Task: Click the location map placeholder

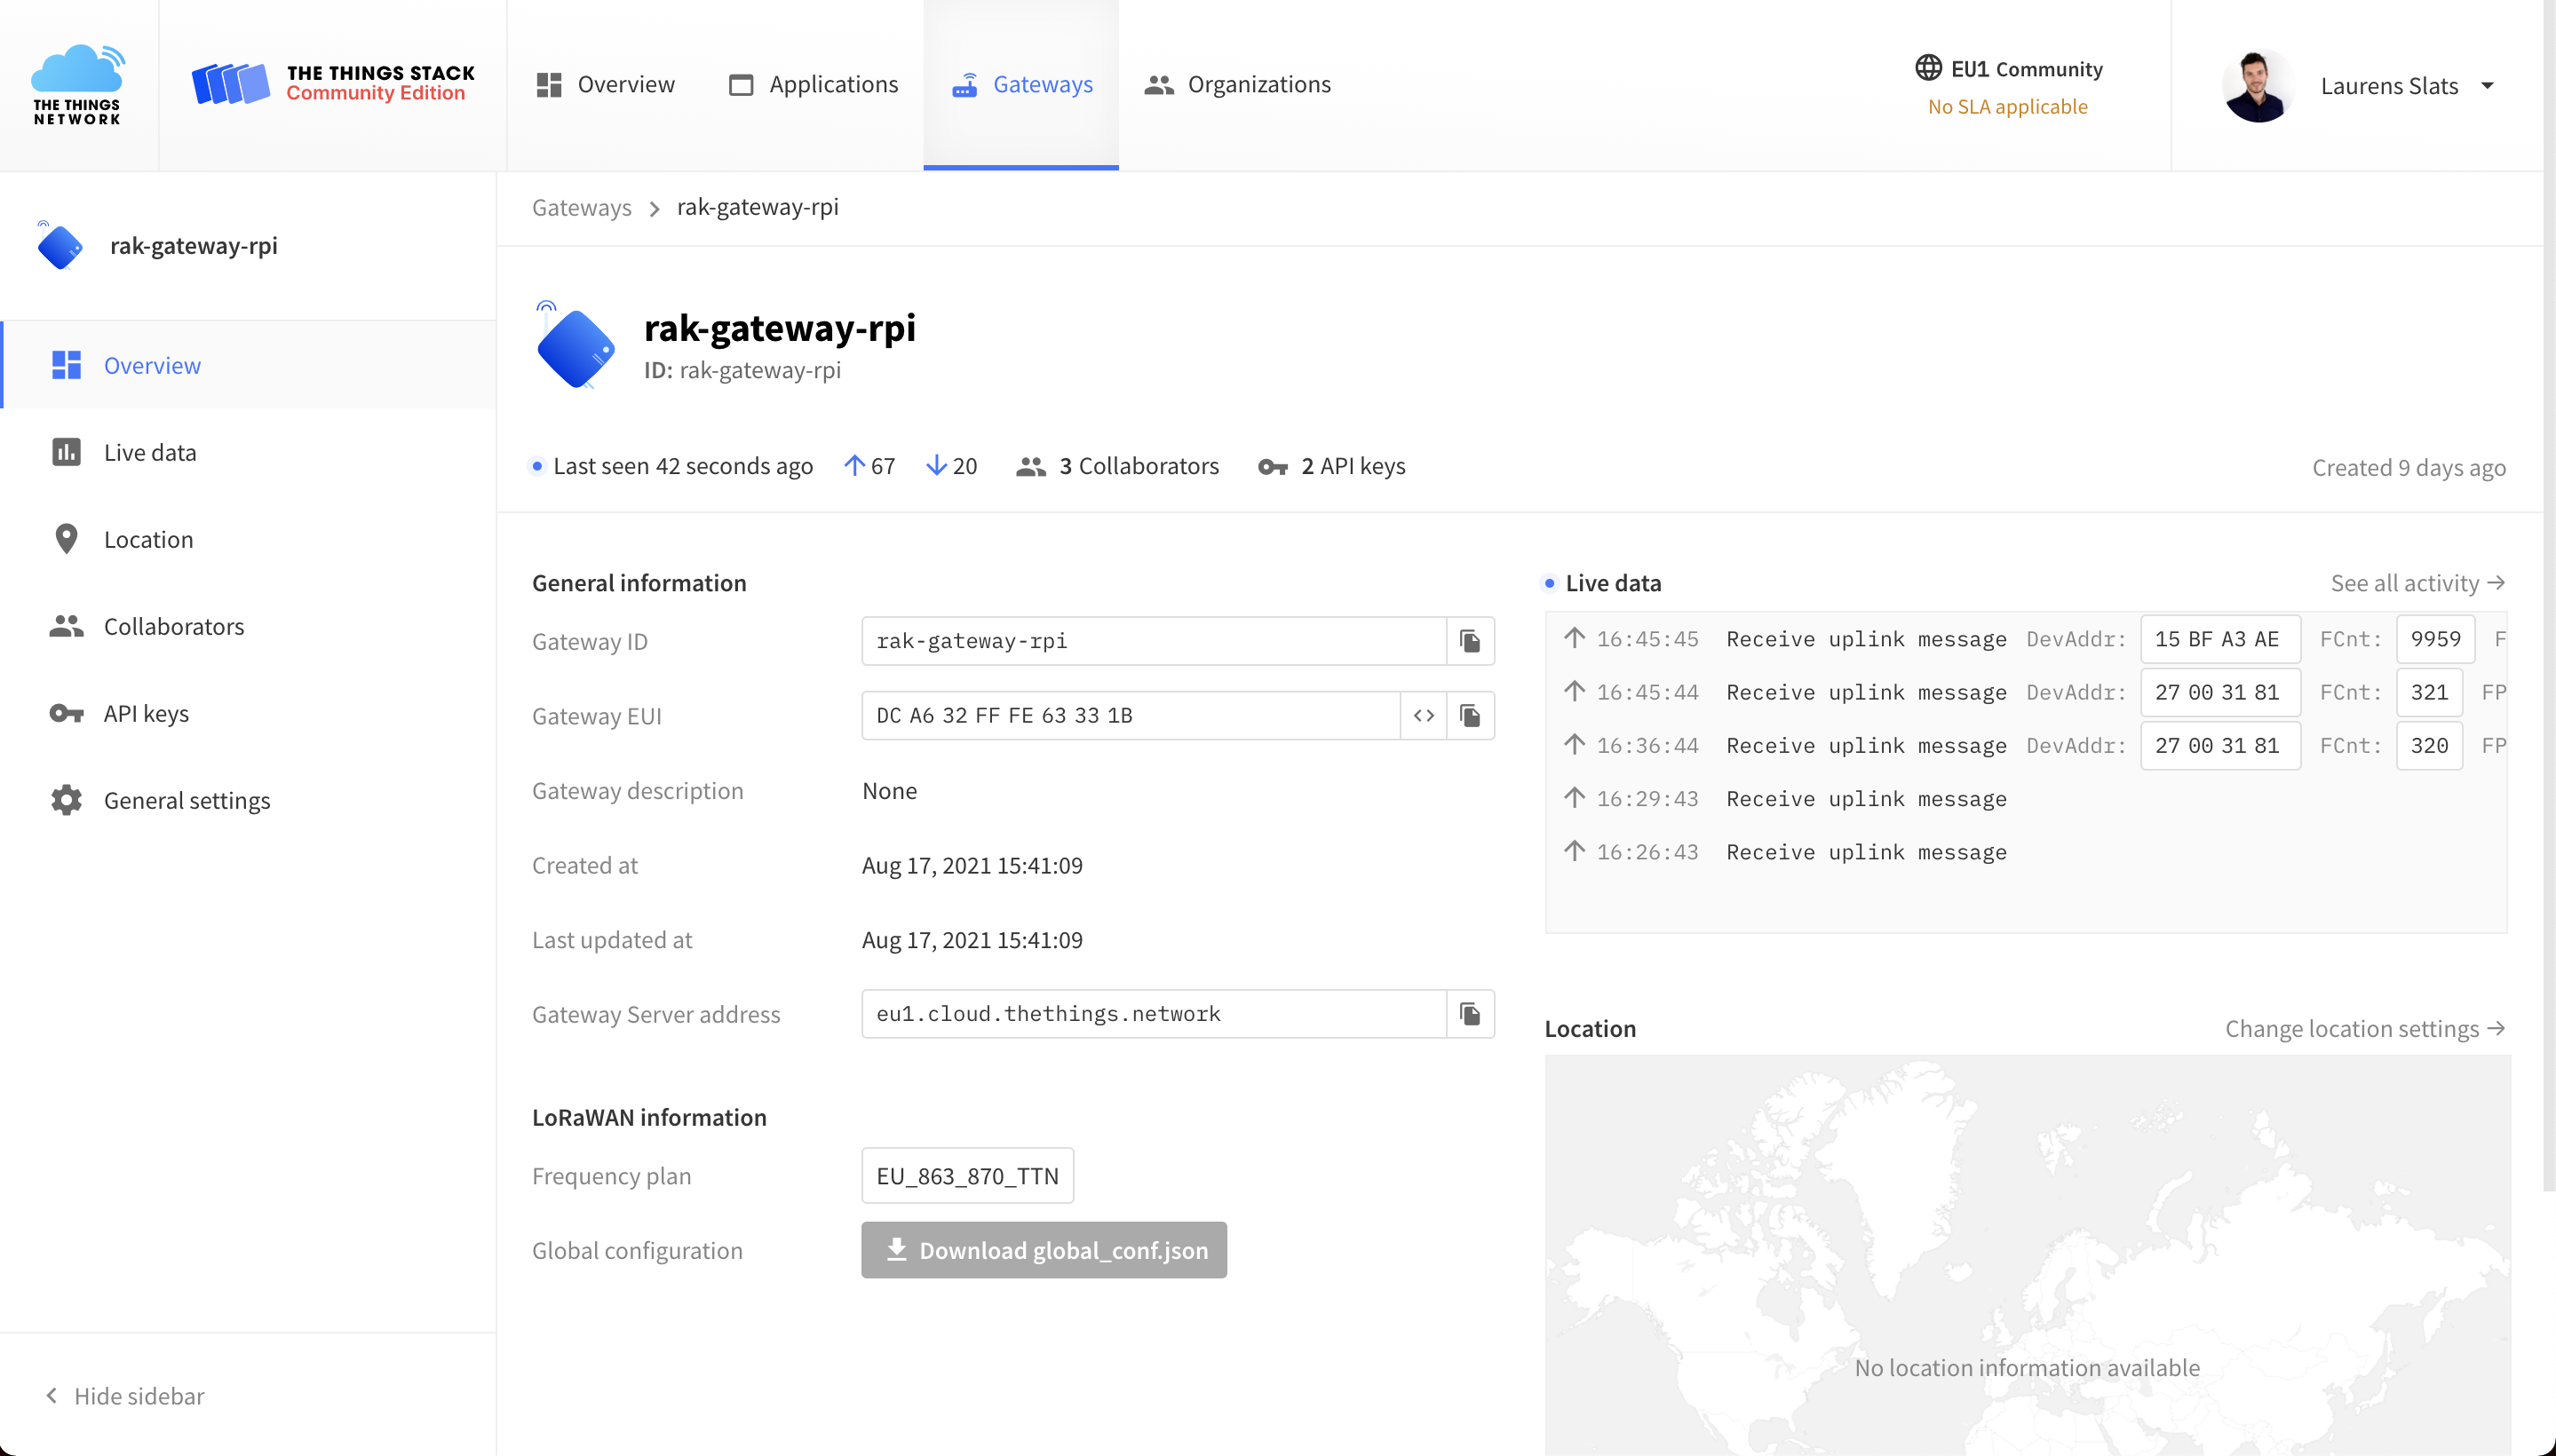Action: tap(2027, 1255)
